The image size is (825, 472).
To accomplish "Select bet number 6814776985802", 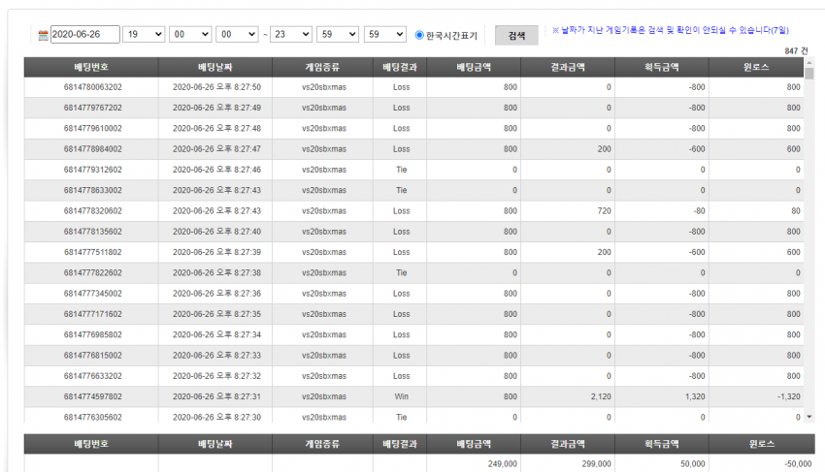I will (x=92, y=334).
